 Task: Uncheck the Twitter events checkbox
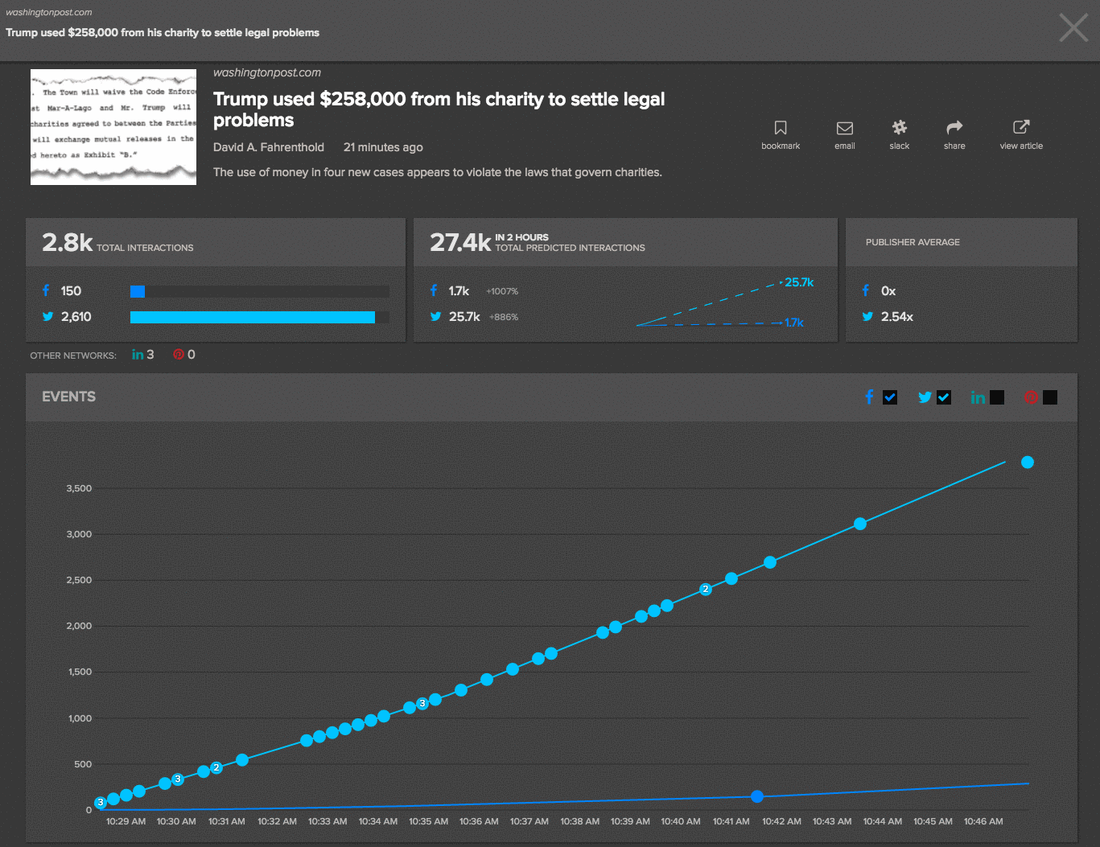point(944,397)
